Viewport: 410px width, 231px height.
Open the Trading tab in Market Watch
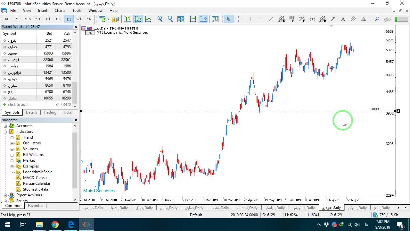pos(50,112)
